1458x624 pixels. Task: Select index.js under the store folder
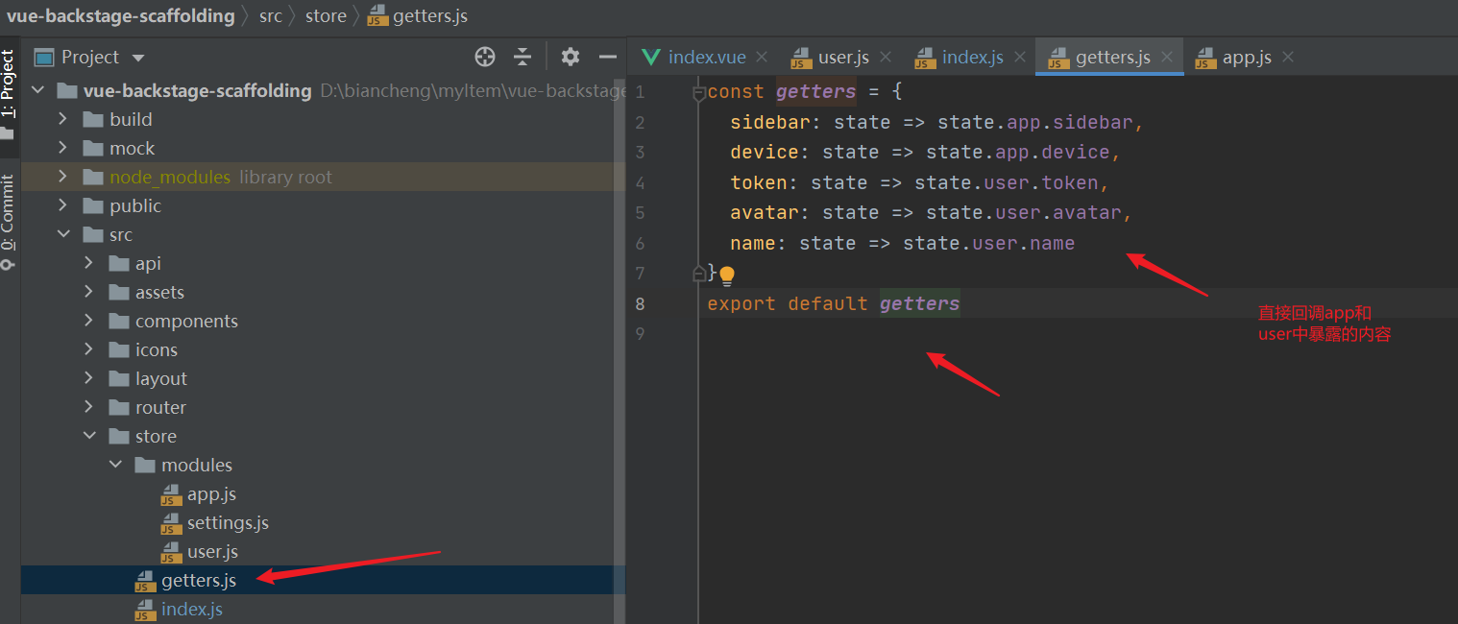pos(192,609)
